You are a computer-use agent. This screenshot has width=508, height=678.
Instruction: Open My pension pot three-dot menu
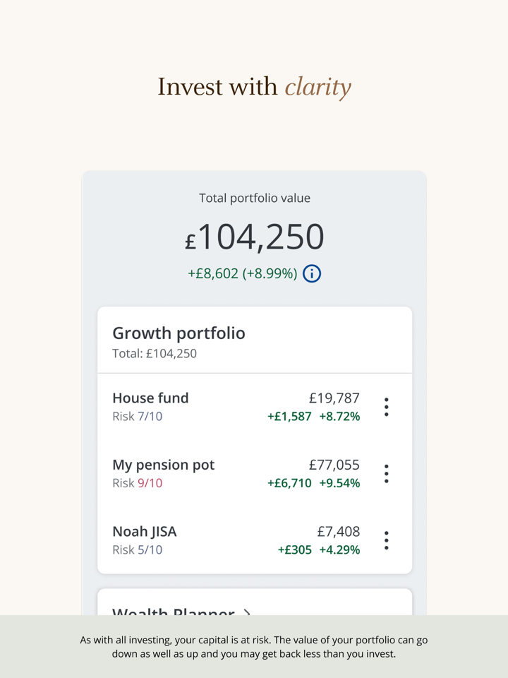[386, 474]
